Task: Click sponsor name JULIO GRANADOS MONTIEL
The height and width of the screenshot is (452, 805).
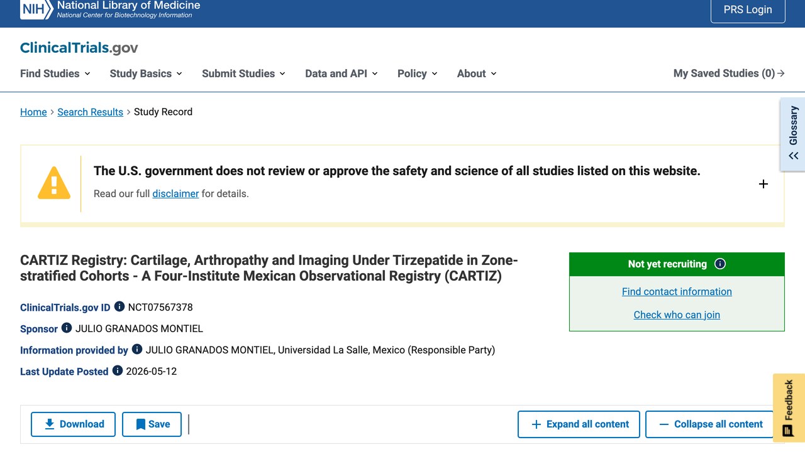Action: (139, 328)
